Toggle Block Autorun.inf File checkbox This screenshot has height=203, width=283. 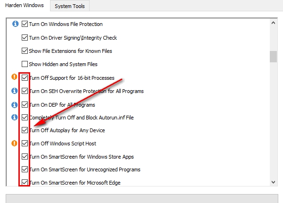click(25, 118)
